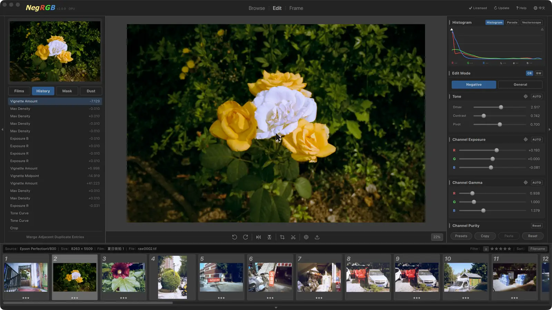Collapse the filmstrip with the bottom arrow

(x=276, y=308)
